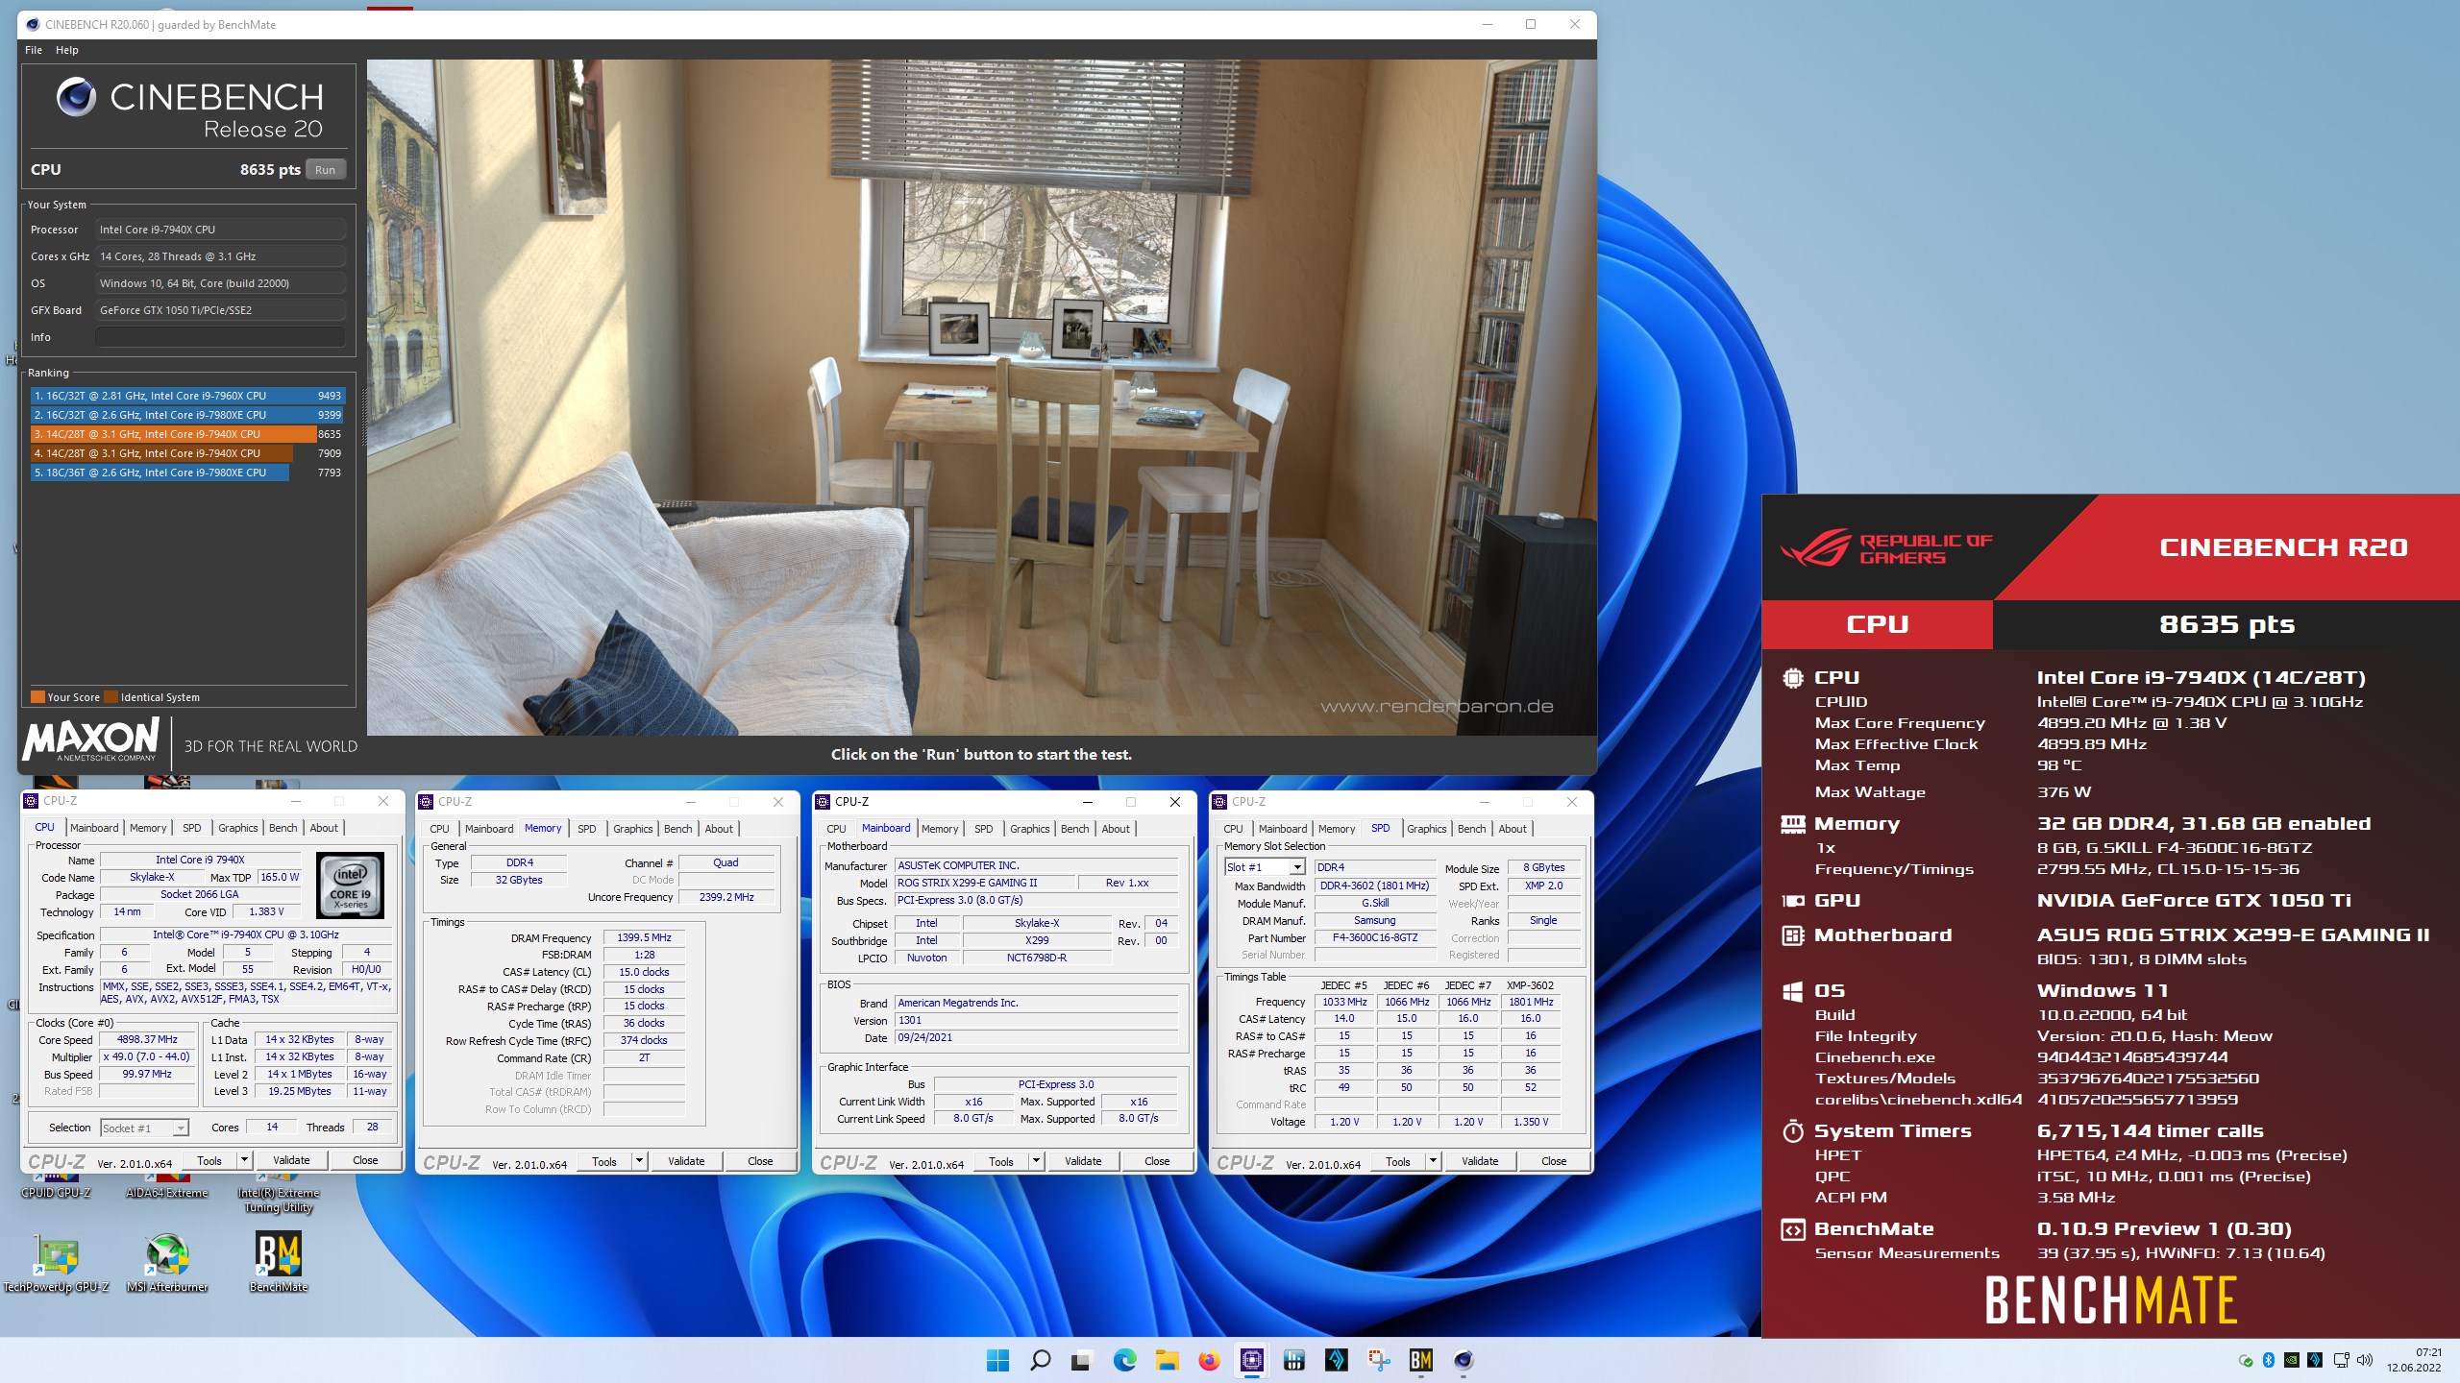Select ranking row 5 18C/36T i9-7980XE
This screenshot has height=1383, width=2460.
[186, 473]
